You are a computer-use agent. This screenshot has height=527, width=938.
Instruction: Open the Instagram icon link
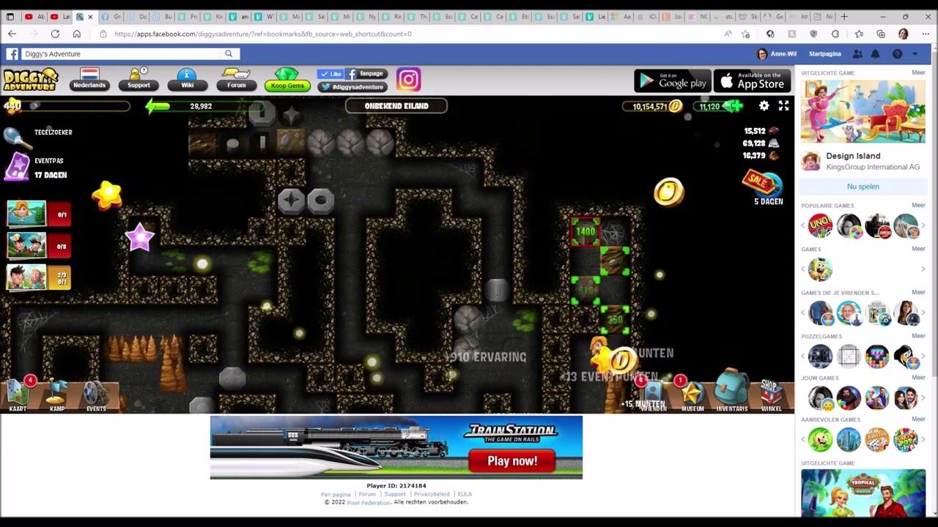[408, 80]
